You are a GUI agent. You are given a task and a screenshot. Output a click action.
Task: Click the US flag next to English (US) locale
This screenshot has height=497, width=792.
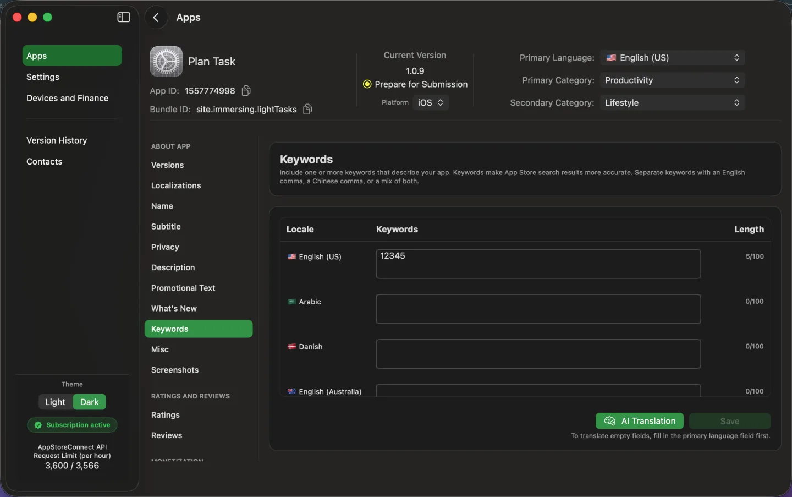[x=291, y=256]
